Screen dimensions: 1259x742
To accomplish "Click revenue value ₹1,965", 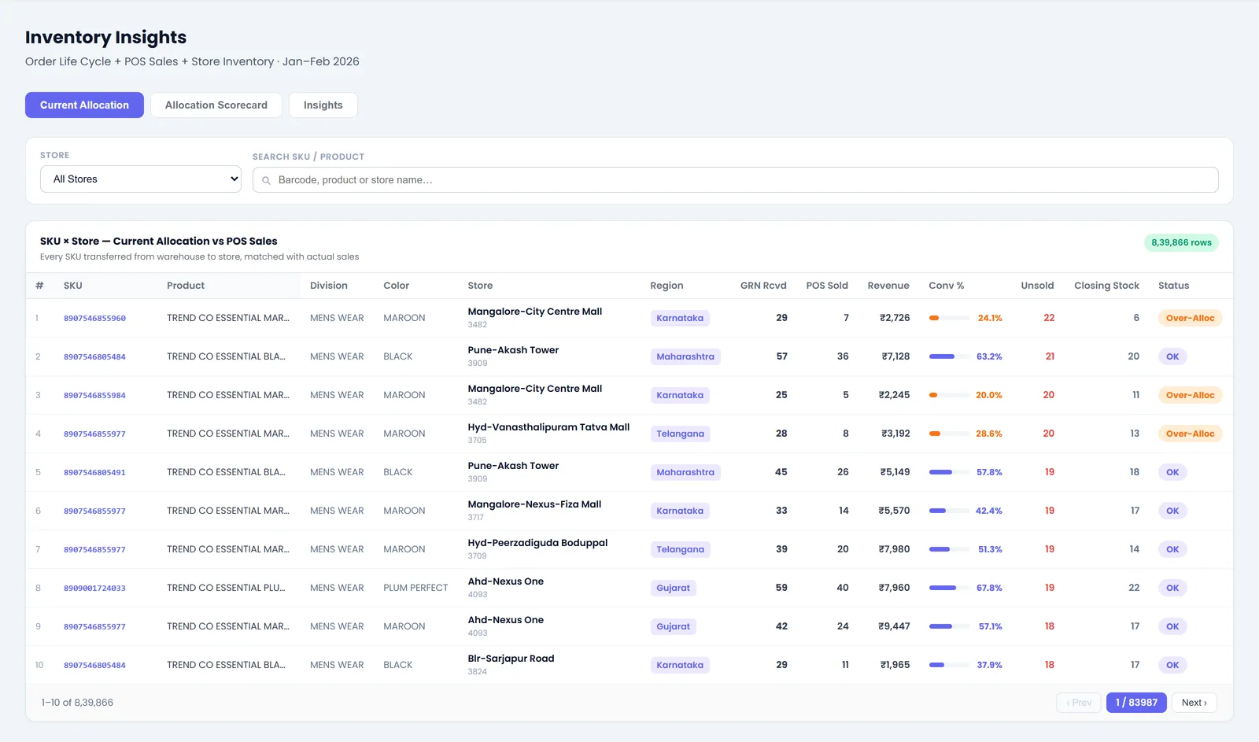I will pyautogui.click(x=895, y=665).
